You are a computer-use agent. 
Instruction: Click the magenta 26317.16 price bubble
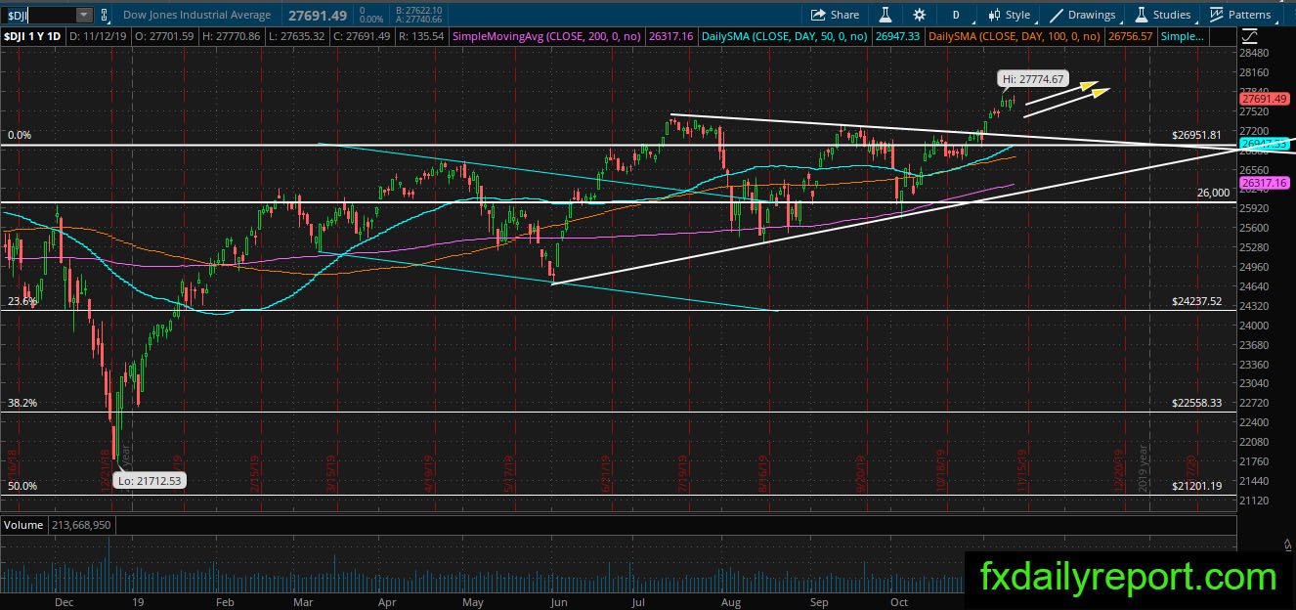coord(1264,183)
